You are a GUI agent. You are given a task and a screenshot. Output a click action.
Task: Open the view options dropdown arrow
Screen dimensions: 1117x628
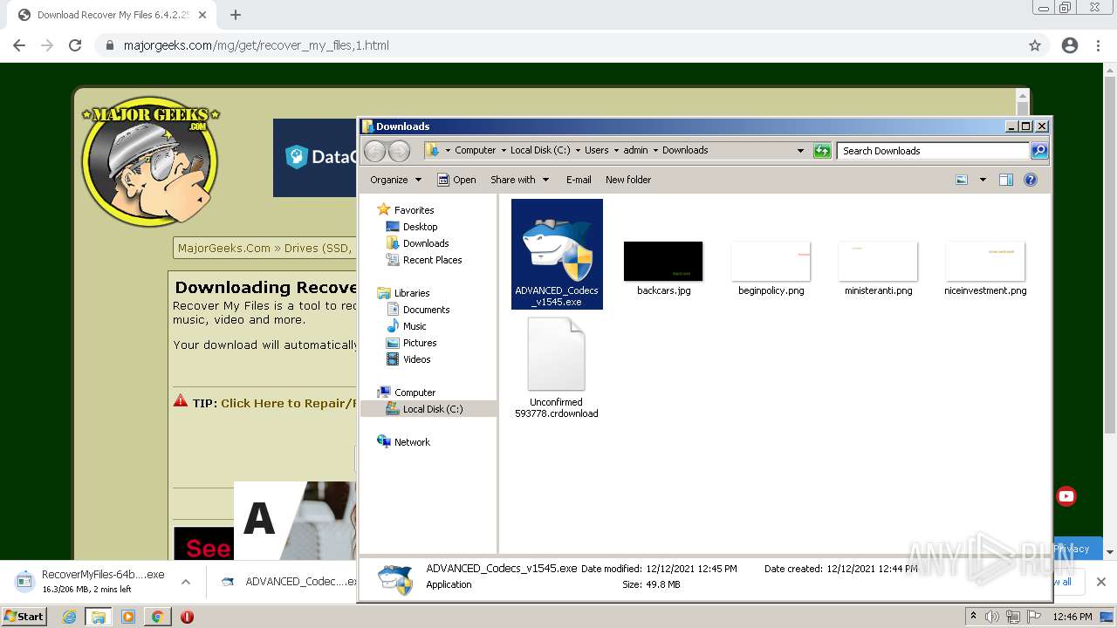coord(983,180)
